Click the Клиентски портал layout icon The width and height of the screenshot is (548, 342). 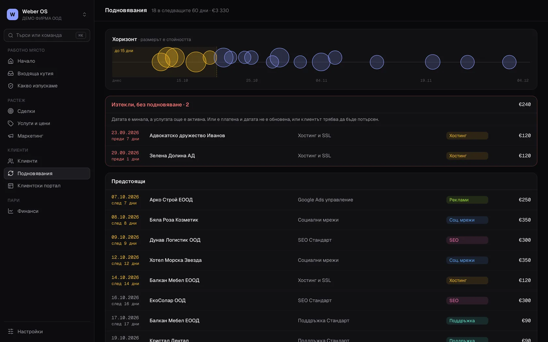(x=11, y=186)
